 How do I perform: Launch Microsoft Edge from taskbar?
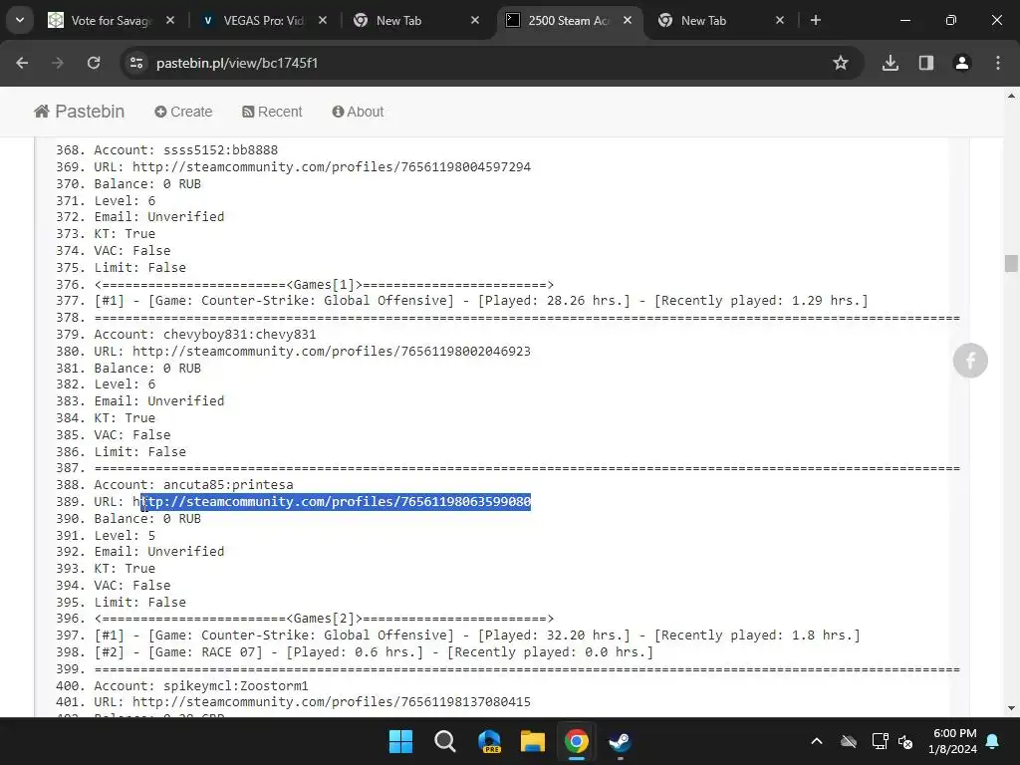(489, 741)
